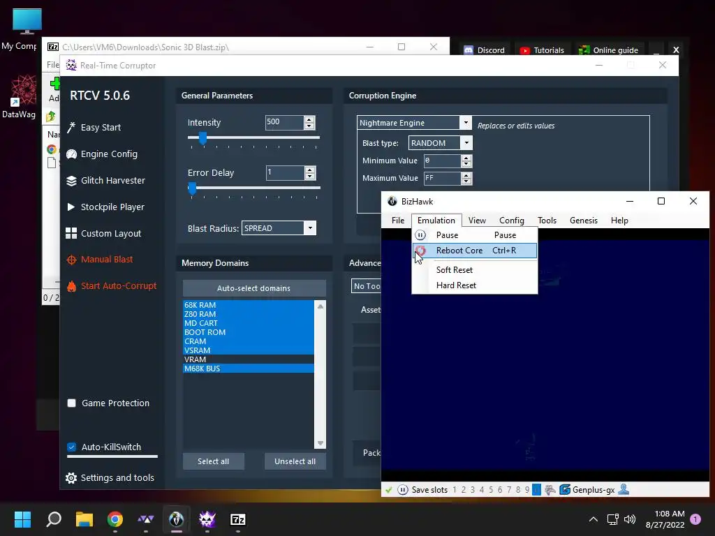This screenshot has height=536, width=715.
Task: Click the Intensity value field
Action: tap(285, 122)
